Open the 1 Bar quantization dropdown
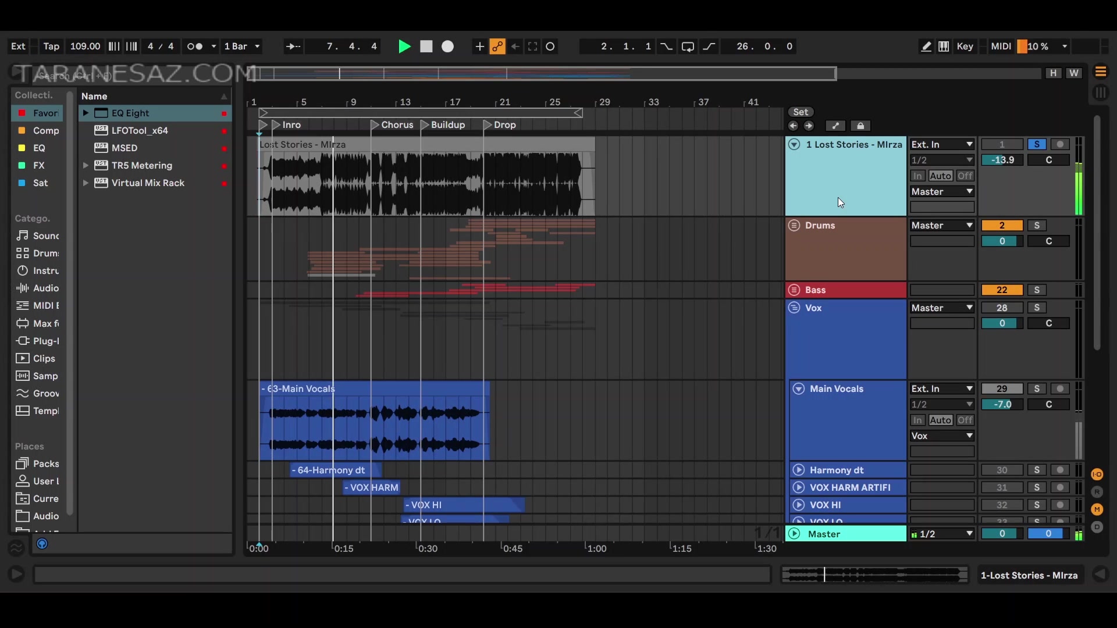 pos(243,47)
